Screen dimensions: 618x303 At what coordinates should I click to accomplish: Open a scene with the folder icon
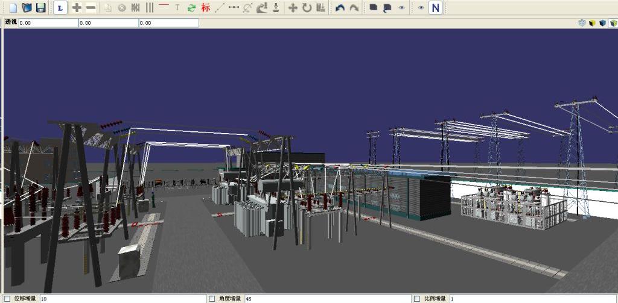27,8
